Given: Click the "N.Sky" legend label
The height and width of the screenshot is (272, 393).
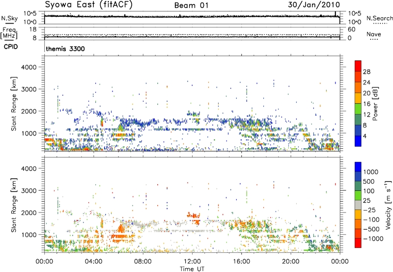Looking at the screenshot, I should click(9, 18).
